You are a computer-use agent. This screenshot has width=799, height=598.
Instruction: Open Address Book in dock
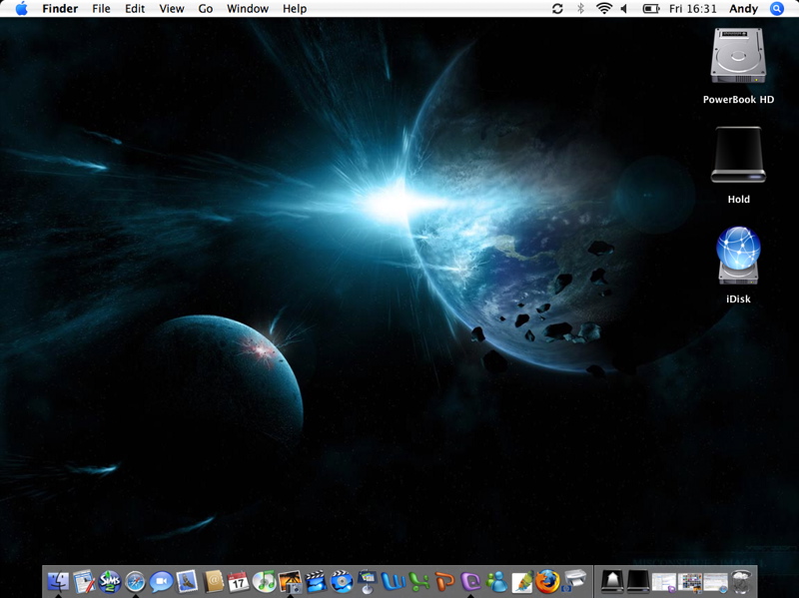point(213,581)
